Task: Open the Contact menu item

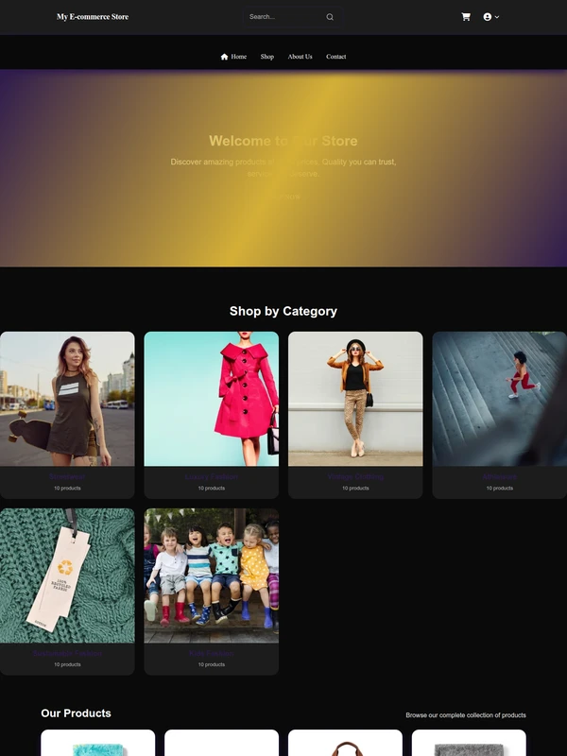Action: 336,57
